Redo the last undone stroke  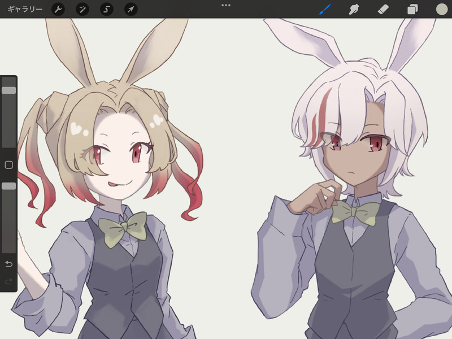coord(9,281)
